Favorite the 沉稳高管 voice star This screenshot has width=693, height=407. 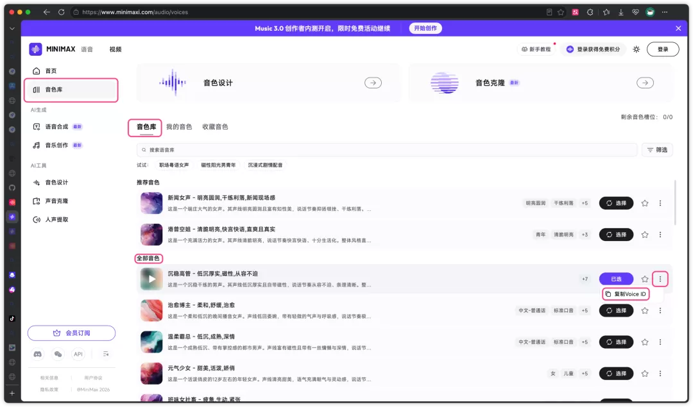click(645, 279)
